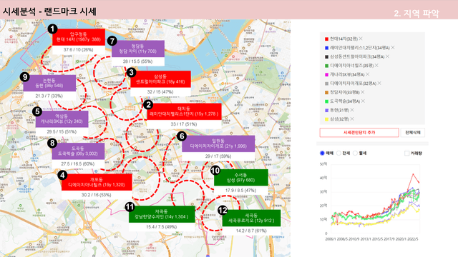Click the red price peak in the chart

point(413,174)
